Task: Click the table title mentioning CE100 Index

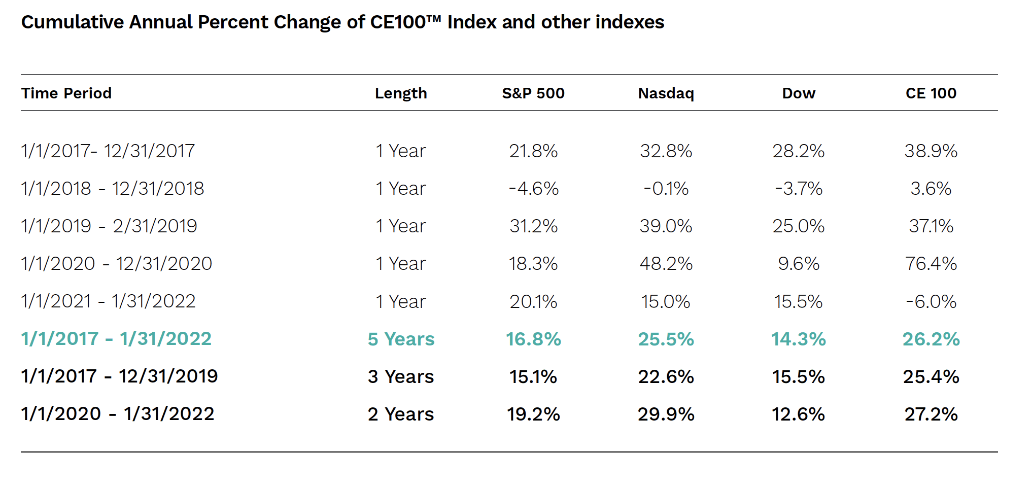Action: pyautogui.click(x=342, y=22)
